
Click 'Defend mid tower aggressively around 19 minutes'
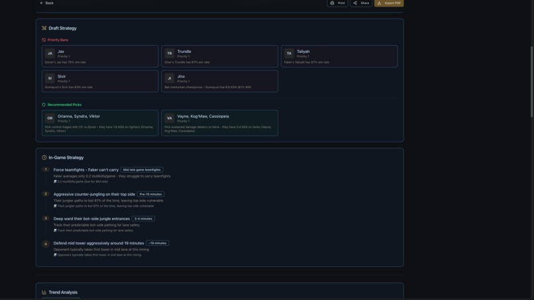(x=99, y=244)
